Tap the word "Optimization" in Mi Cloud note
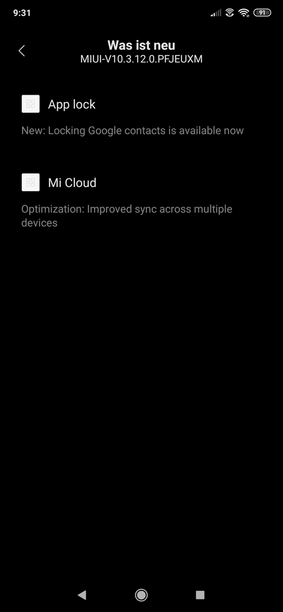Image resolution: width=283 pixels, height=612 pixels. click(x=52, y=209)
